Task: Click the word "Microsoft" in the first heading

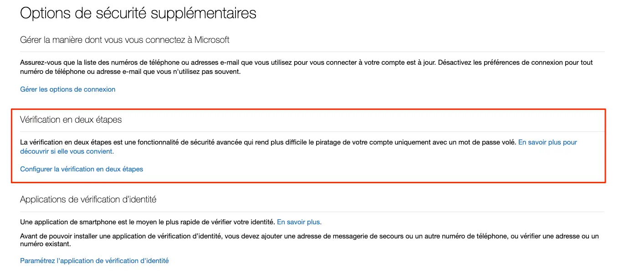Action: point(213,40)
